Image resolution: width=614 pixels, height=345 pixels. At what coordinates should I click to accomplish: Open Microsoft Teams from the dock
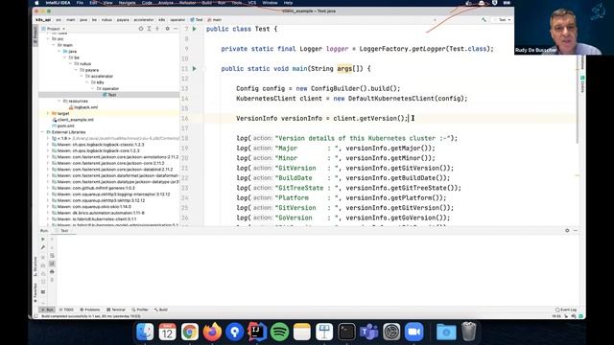[x=368, y=332]
